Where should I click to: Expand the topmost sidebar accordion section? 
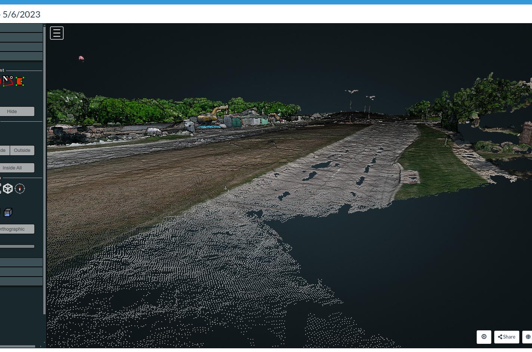click(21, 28)
